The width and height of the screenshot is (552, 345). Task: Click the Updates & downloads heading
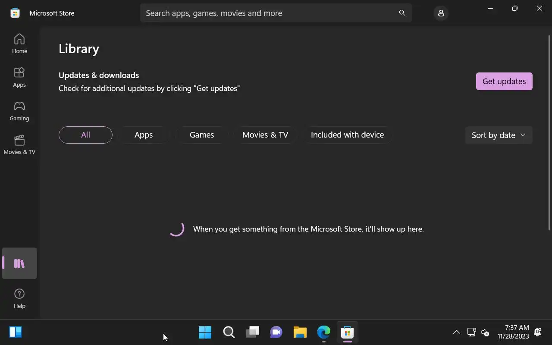[x=99, y=75]
